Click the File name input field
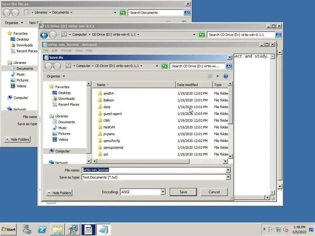The height and width of the screenshot is (236, 315). [154, 170]
